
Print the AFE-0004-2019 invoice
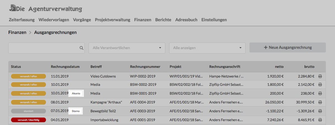[x=320, y=102]
